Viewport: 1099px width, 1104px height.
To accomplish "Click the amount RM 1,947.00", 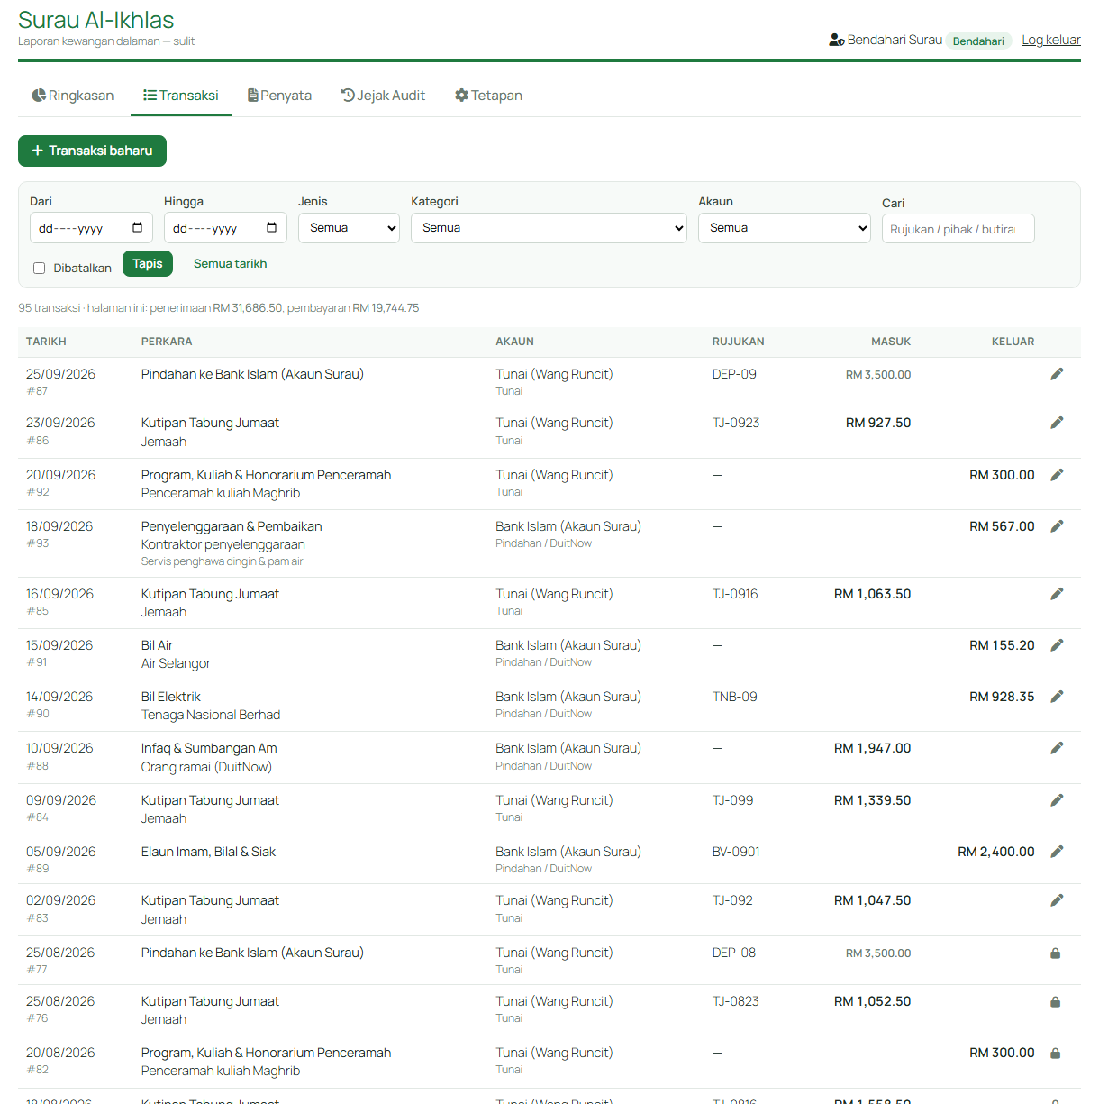I will click(x=872, y=748).
